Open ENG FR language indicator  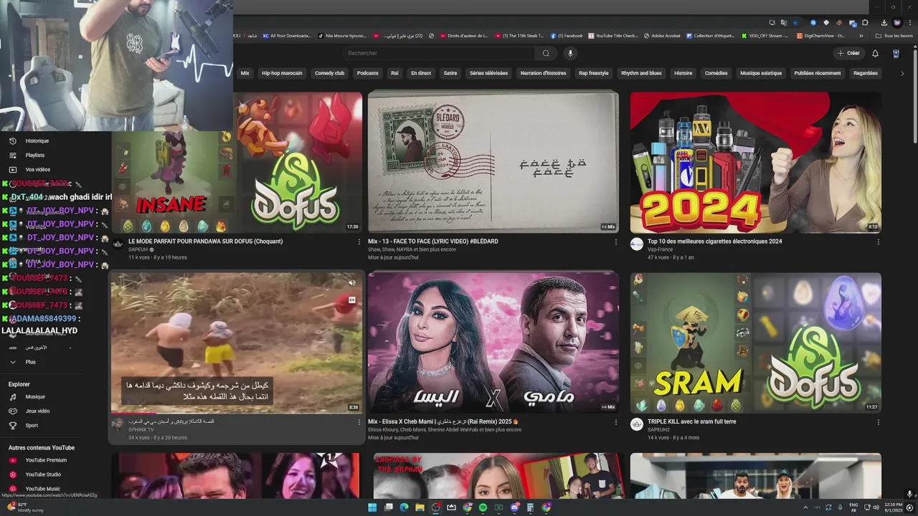pyautogui.click(x=853, y=507)
